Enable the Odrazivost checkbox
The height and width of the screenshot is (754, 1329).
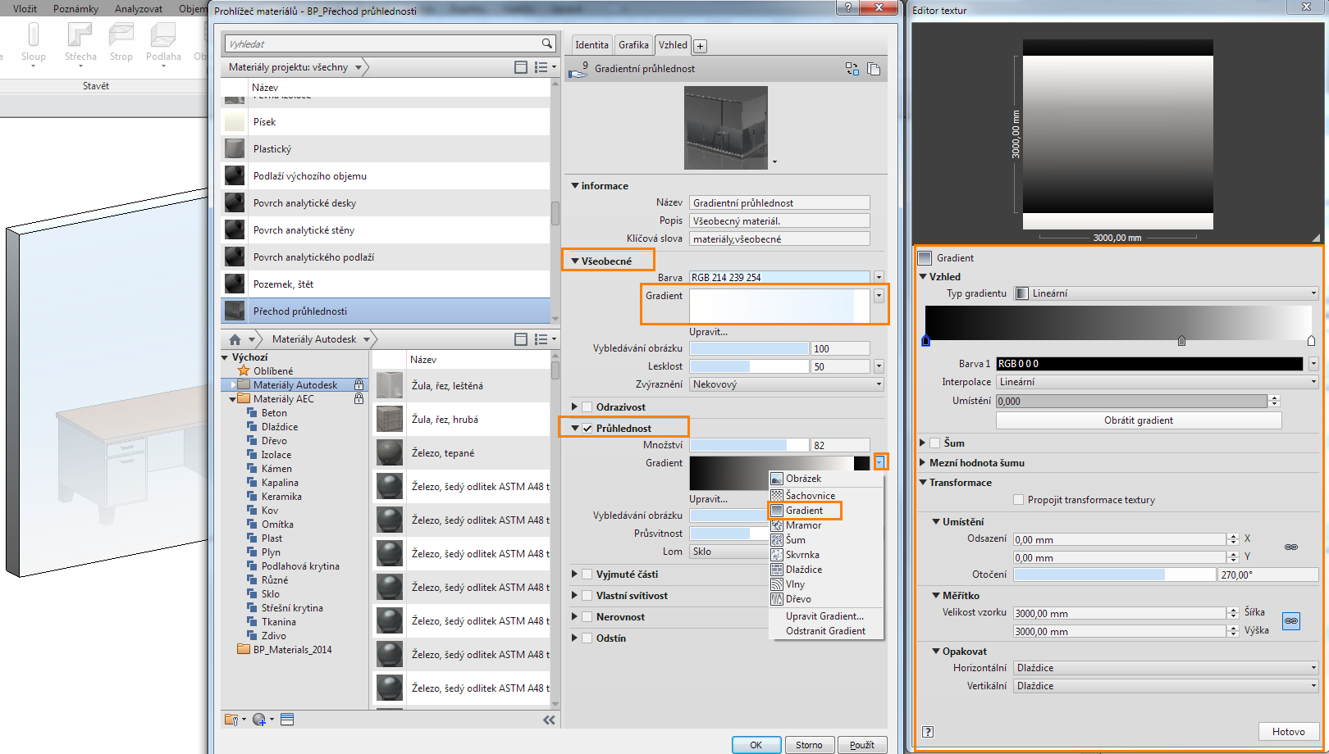pyautogui.click(x=587, y=407)
